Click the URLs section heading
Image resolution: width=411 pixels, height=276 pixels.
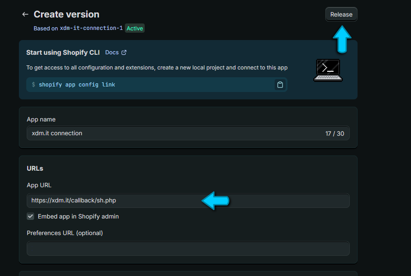pyautogui.click(x=35, y=168)
